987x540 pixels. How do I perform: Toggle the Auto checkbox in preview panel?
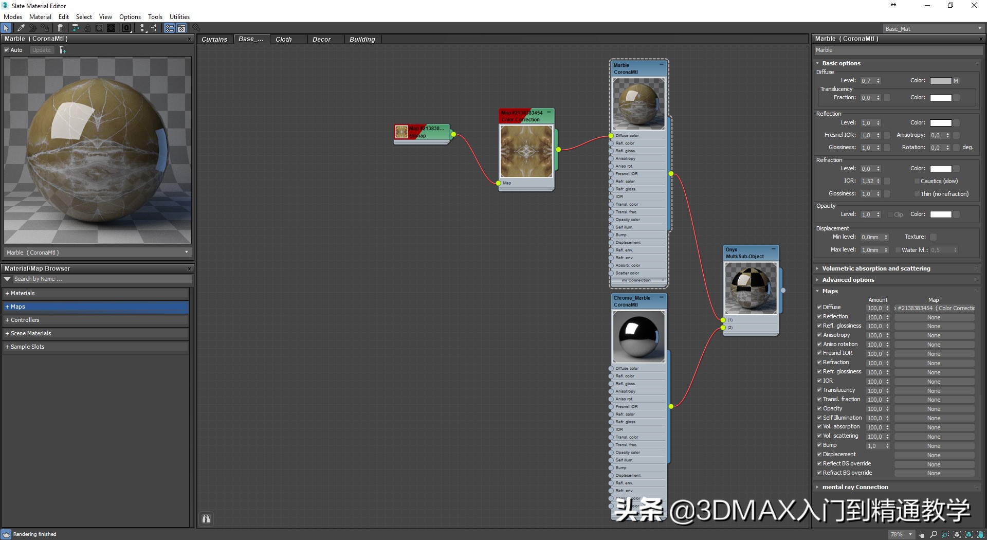click(7, 50)
